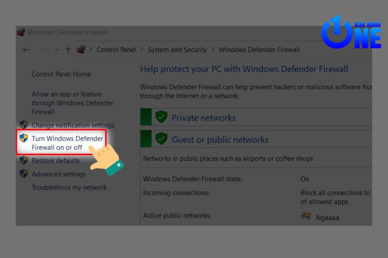Click the Forward arrow navigation button
Screen dimensions: 388x258
43,50
